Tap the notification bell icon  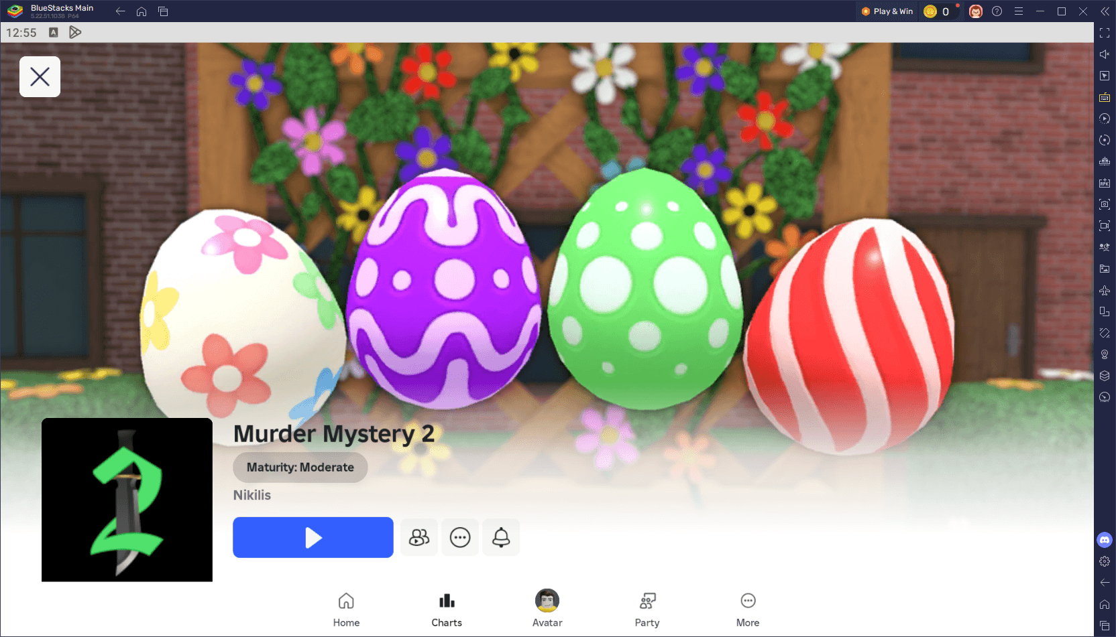(501, 537)
